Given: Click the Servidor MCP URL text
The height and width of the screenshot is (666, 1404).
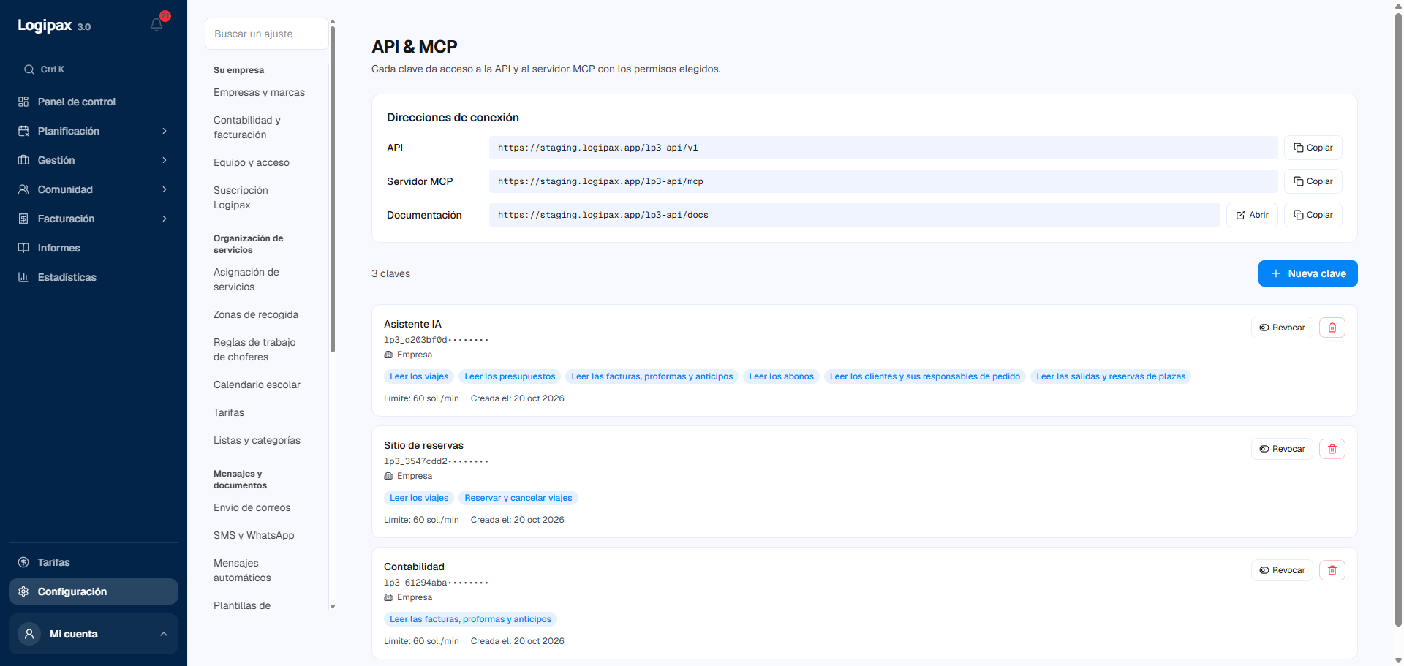Looking at the screenshot, I should click(883, 181).
